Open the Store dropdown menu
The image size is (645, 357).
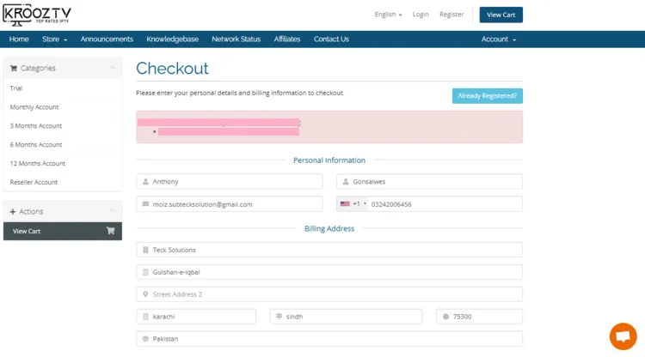[x=54, y=39]
